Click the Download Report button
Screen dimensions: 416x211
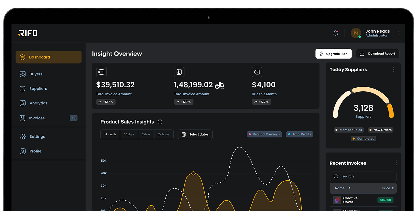(377, 54)
